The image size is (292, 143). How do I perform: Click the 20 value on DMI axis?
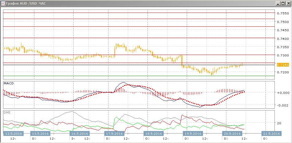[279, 123]
